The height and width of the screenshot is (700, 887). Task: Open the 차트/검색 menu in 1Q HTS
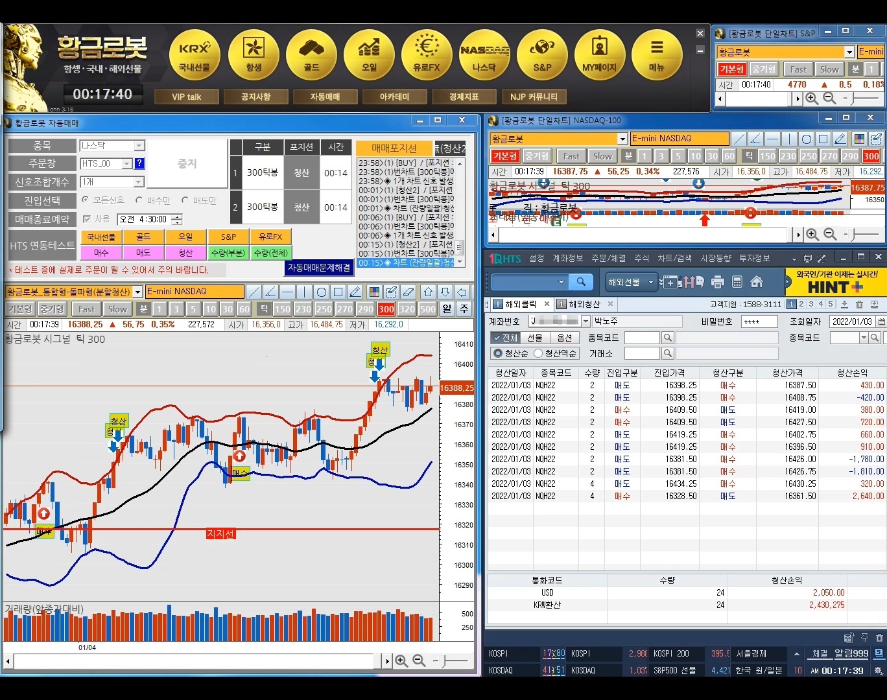click(675, 258)
